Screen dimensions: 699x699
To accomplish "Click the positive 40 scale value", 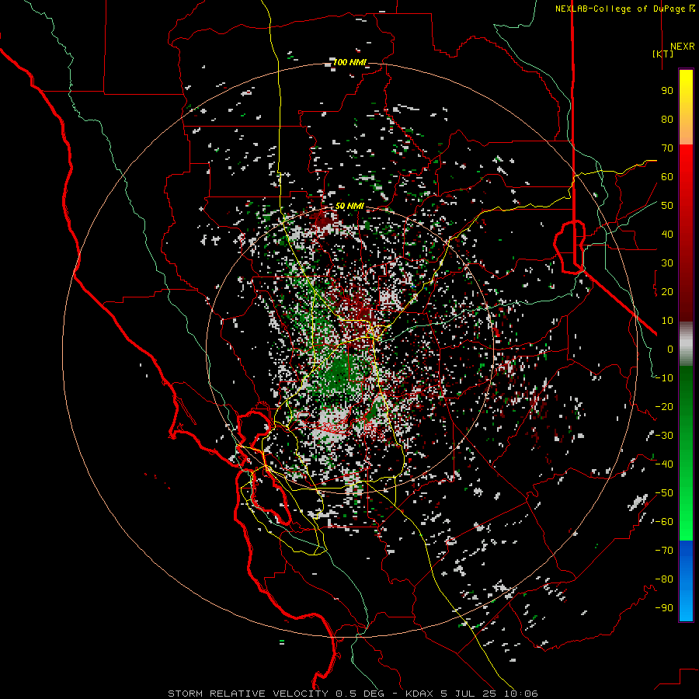I will (x=667, y=234).
